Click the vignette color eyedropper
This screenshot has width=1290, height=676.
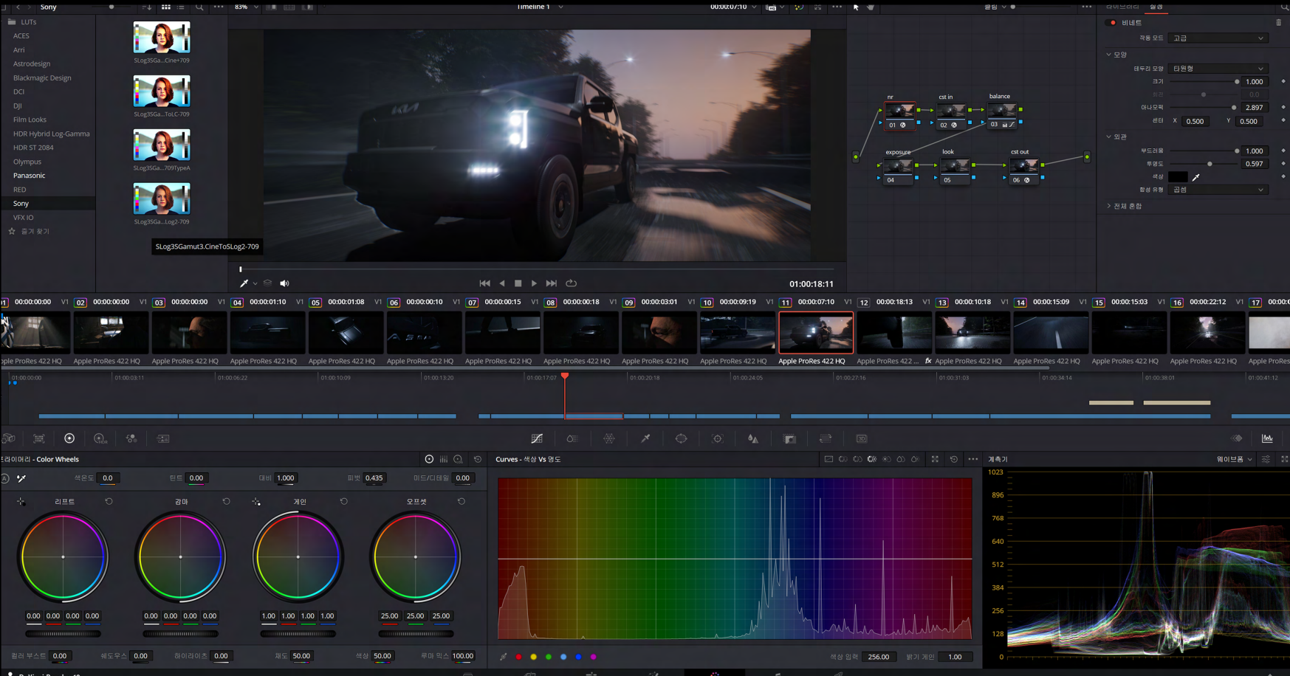point(1196,177)
